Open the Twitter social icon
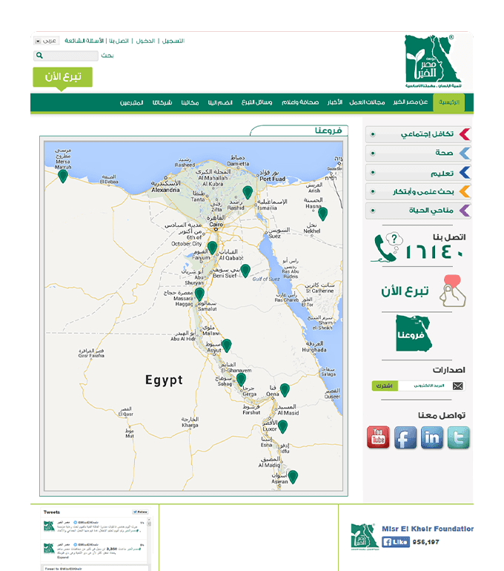 click(x=459, y=438)
